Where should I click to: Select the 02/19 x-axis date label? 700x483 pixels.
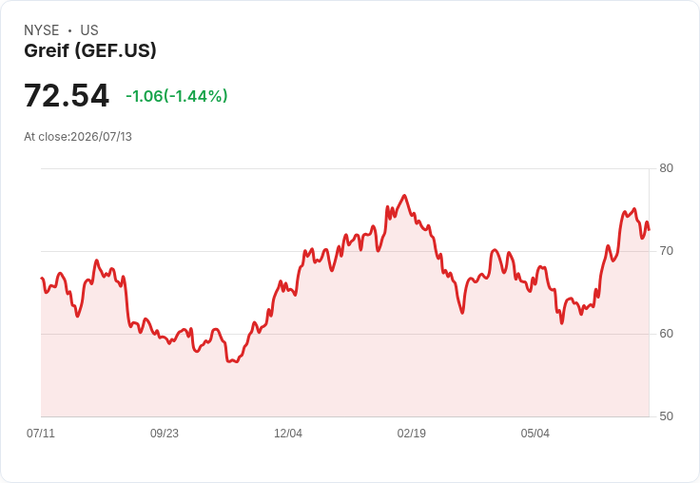coord(412,434)
